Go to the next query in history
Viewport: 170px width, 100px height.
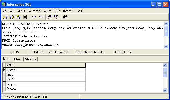click(12, 17)
